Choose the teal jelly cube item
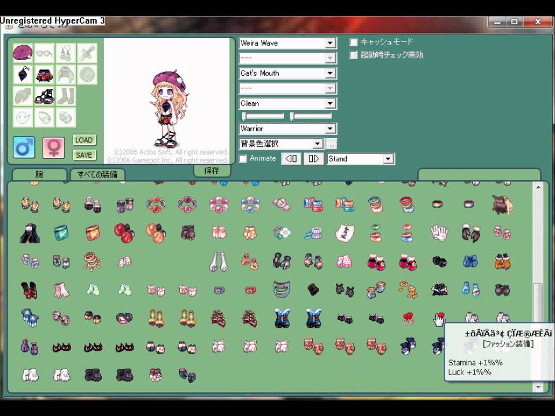555x416 pixels. pos(61,233)
